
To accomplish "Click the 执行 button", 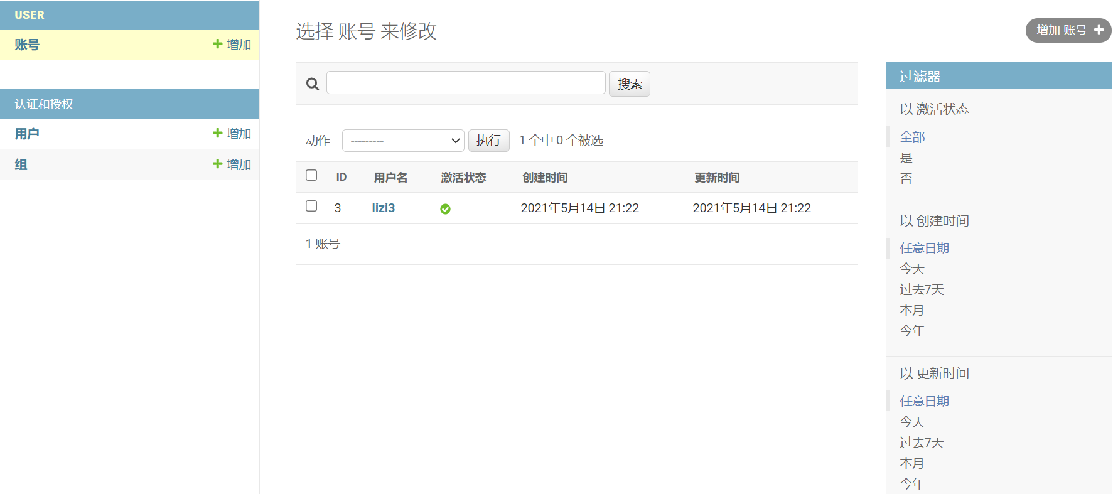I will 489,140.
